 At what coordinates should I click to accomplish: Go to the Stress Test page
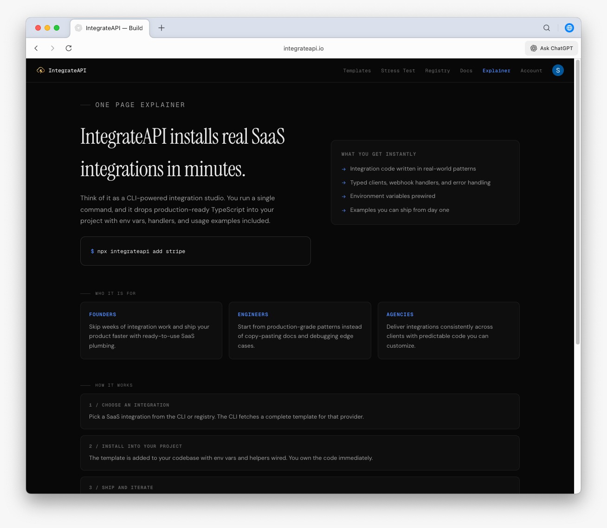(x=398, y=71)
